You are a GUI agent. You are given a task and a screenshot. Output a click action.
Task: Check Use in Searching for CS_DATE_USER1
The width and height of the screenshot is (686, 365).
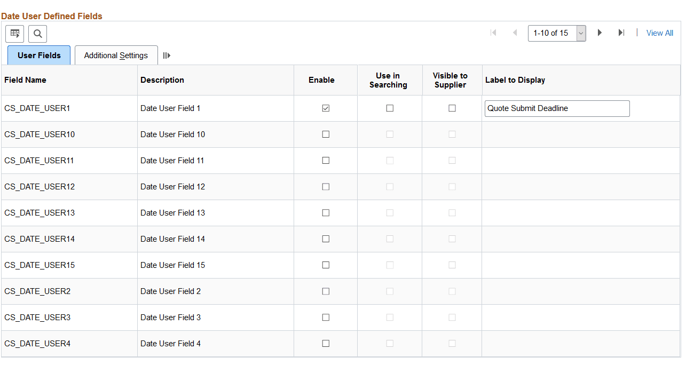click(389, 108)
